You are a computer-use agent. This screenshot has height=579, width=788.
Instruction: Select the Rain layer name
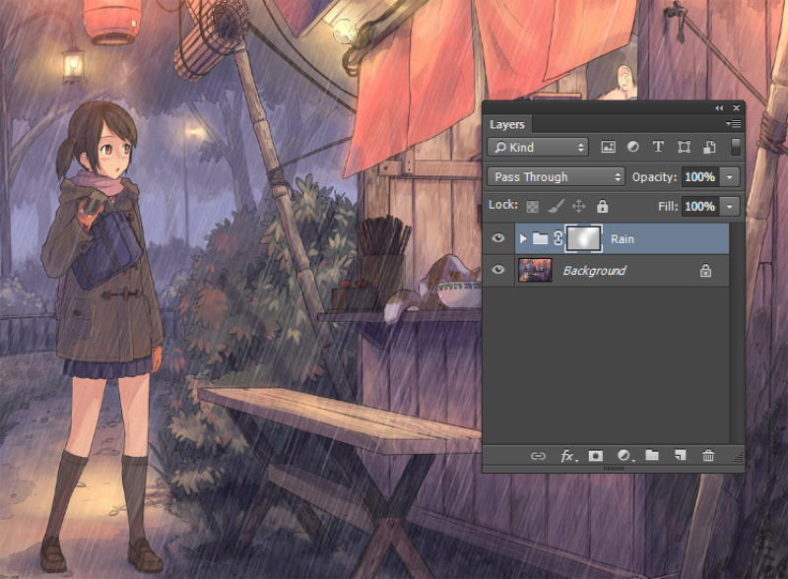click(x=623, y=239)
